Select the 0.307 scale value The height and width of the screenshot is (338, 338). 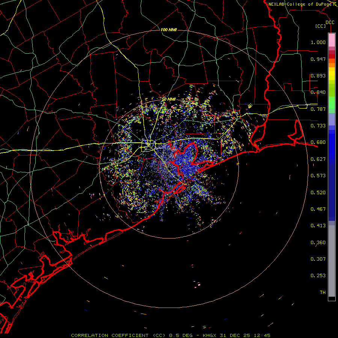pos(318,259)
